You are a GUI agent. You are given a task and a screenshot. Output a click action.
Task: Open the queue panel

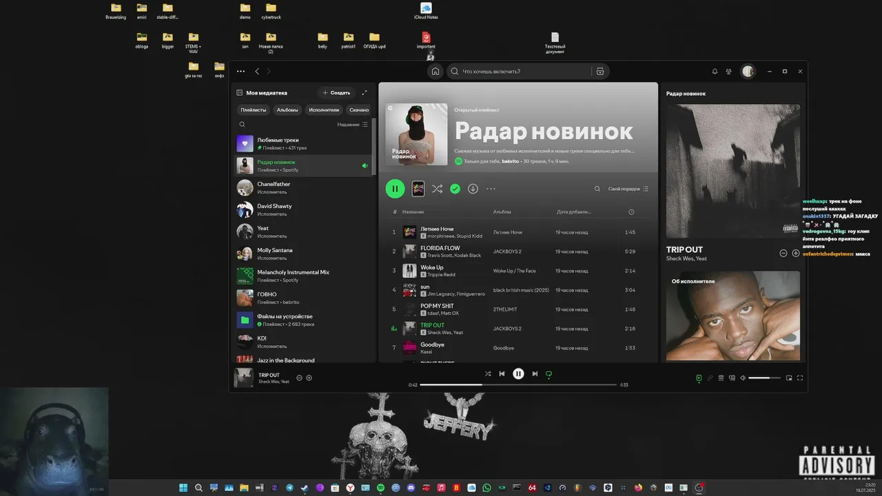tap(721, 378)
